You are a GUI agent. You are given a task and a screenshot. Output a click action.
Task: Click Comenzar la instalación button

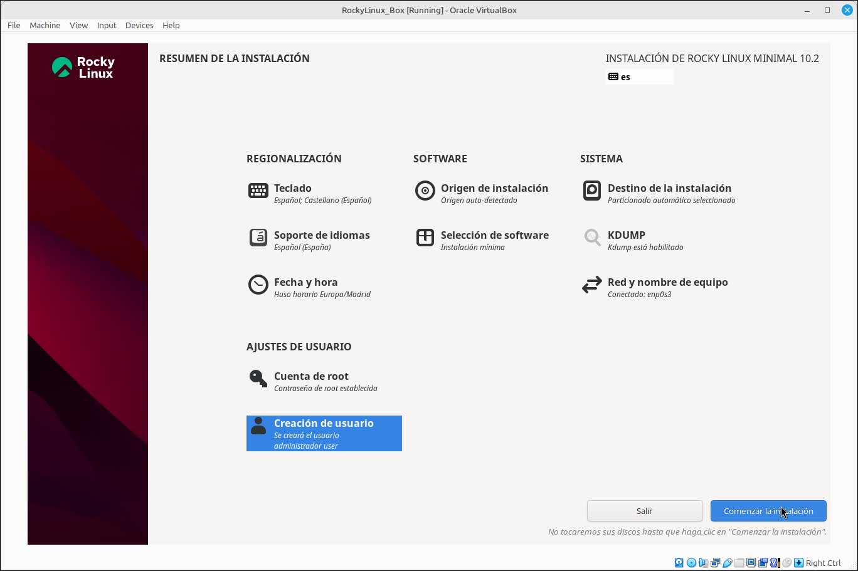pos(768,511)
